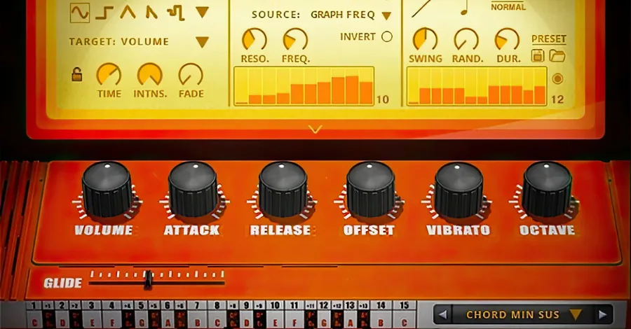Play keyboard key 3 (E)
631x329 pixels.
(x=92, y=315)
